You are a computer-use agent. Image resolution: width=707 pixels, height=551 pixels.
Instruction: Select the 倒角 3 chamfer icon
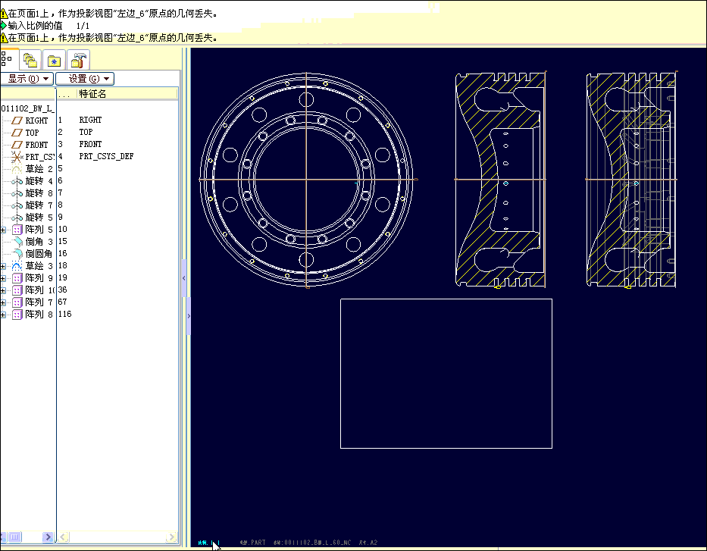(17, 242)
